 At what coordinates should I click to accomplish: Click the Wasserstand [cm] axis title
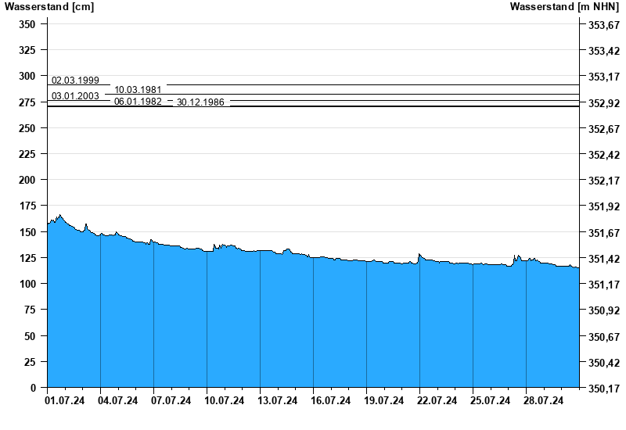coord(39,7)
